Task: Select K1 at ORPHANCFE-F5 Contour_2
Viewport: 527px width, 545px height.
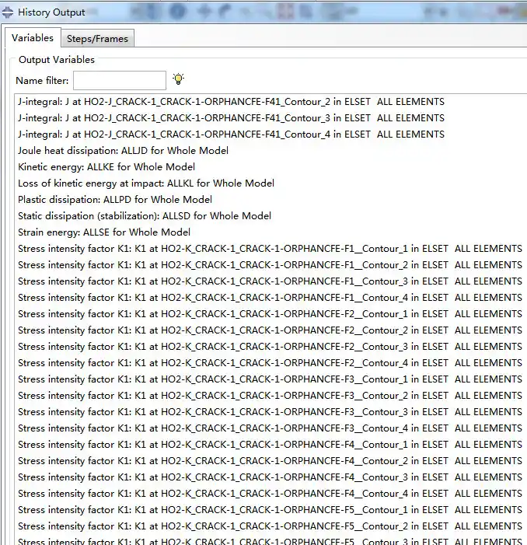Action: click(270, 526)
